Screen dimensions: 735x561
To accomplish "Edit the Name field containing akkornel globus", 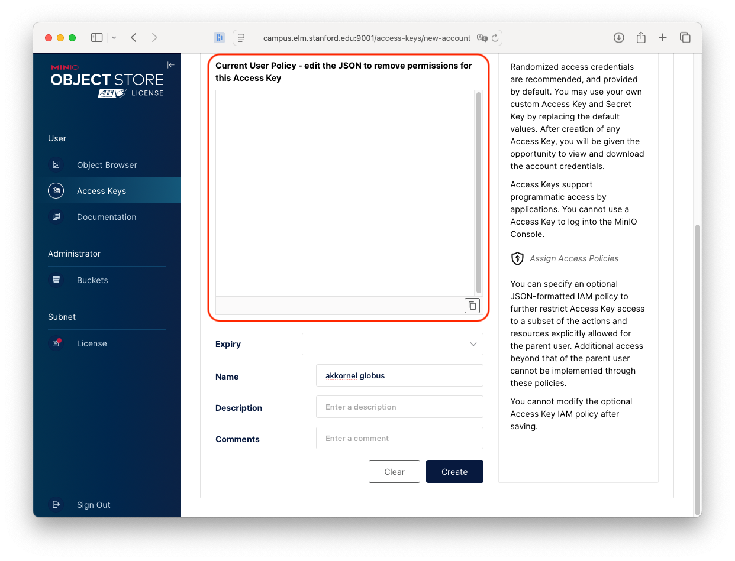I will (x=399, y=375).
